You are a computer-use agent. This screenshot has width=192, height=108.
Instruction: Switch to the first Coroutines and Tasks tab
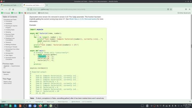pyautogui.click(x=11, y=5)
